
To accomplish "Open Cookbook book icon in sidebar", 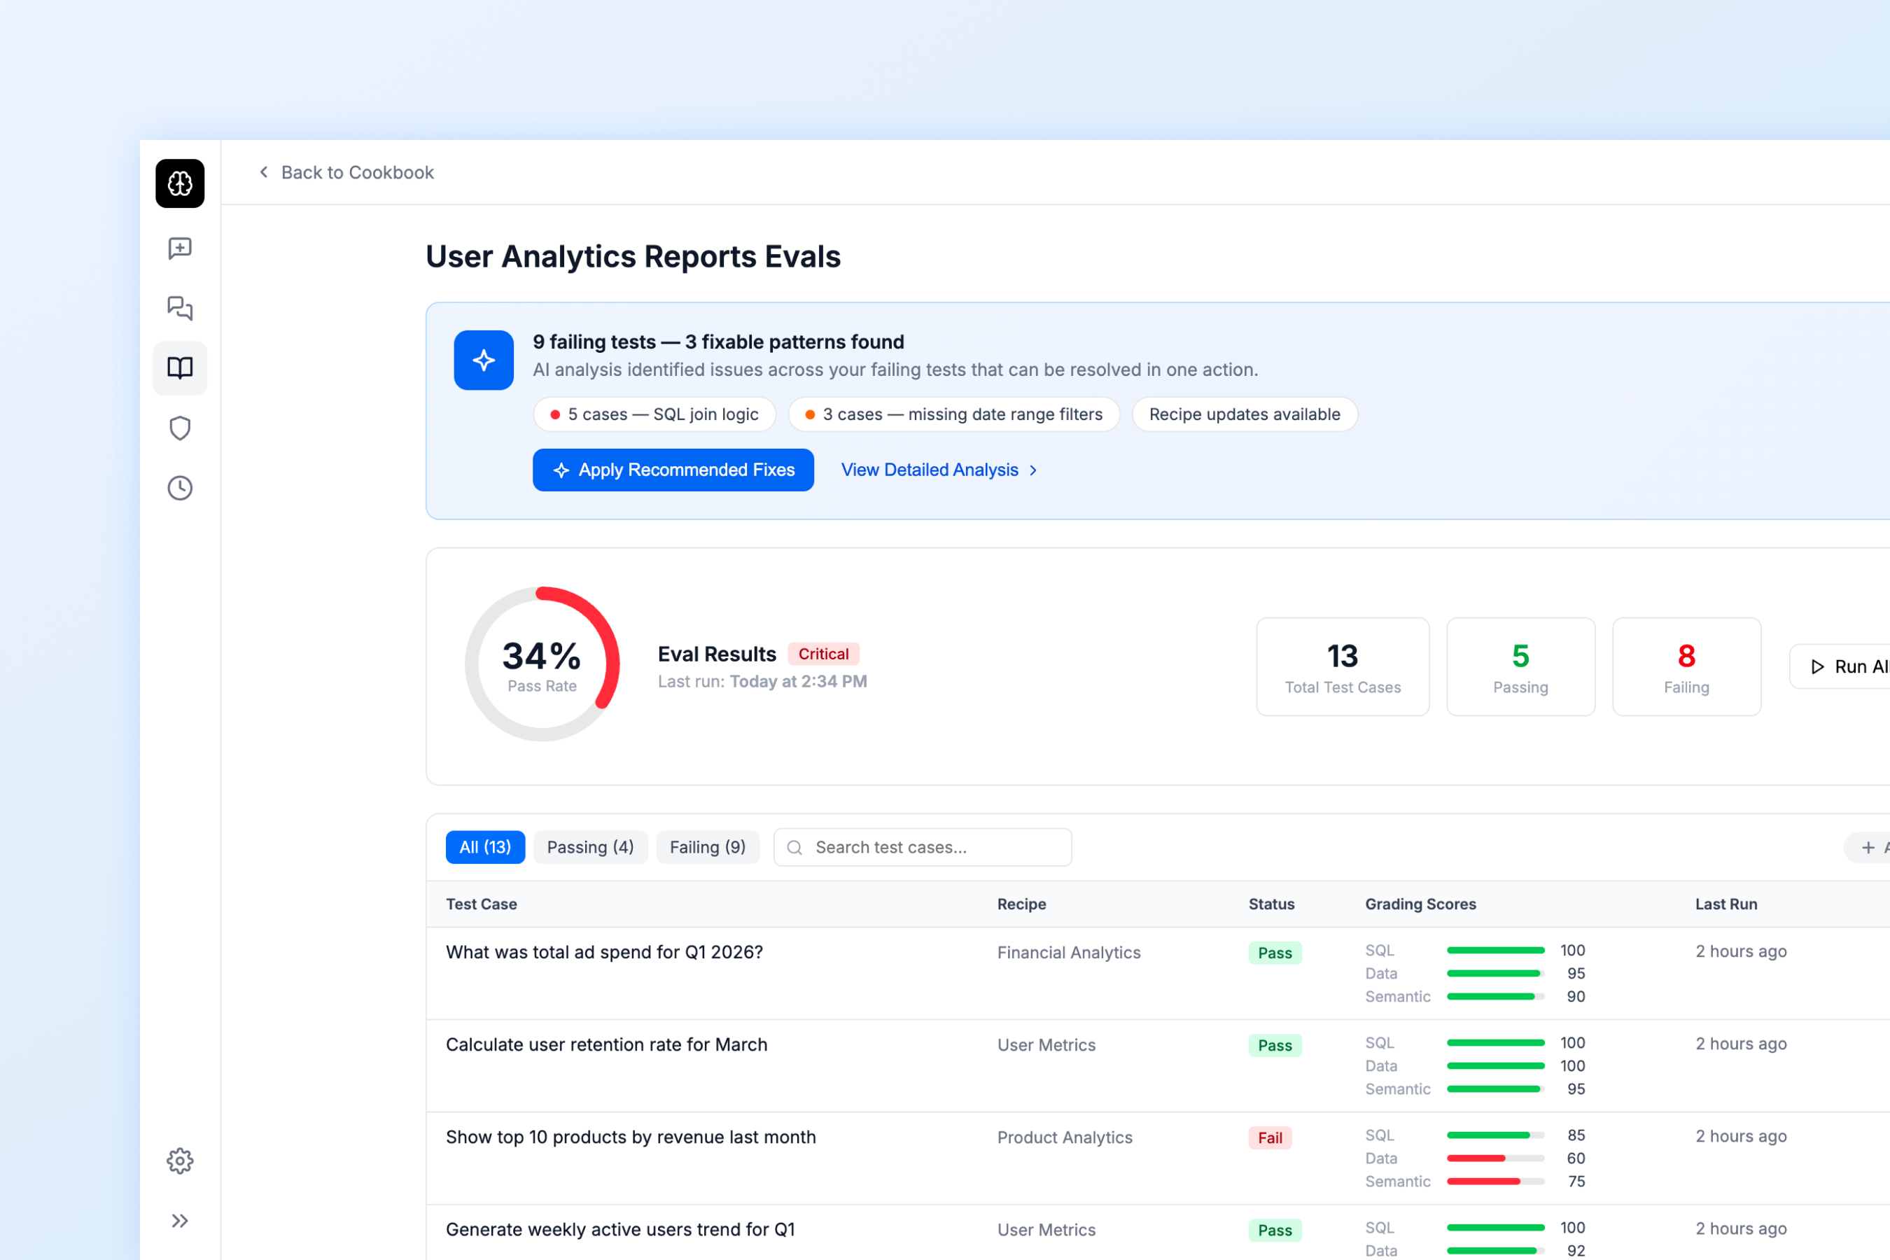I will (x=180, y=368).
